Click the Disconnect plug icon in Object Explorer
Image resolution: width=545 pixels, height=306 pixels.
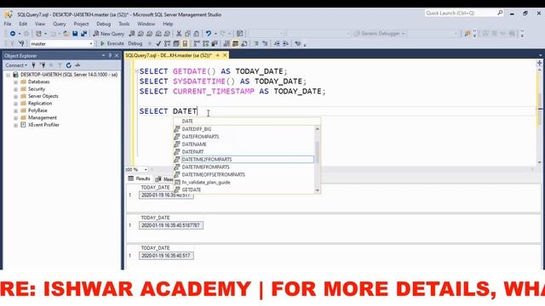[x=43, y=65]
